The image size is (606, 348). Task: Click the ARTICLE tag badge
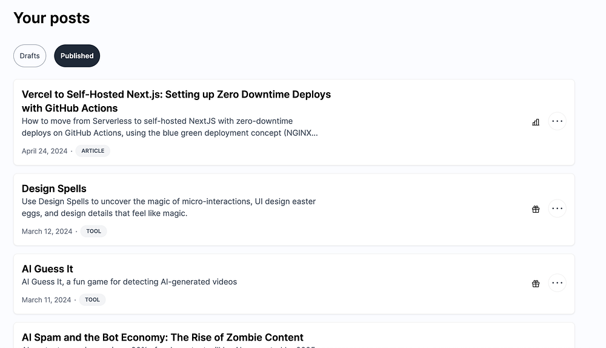(x=93, y=151)
